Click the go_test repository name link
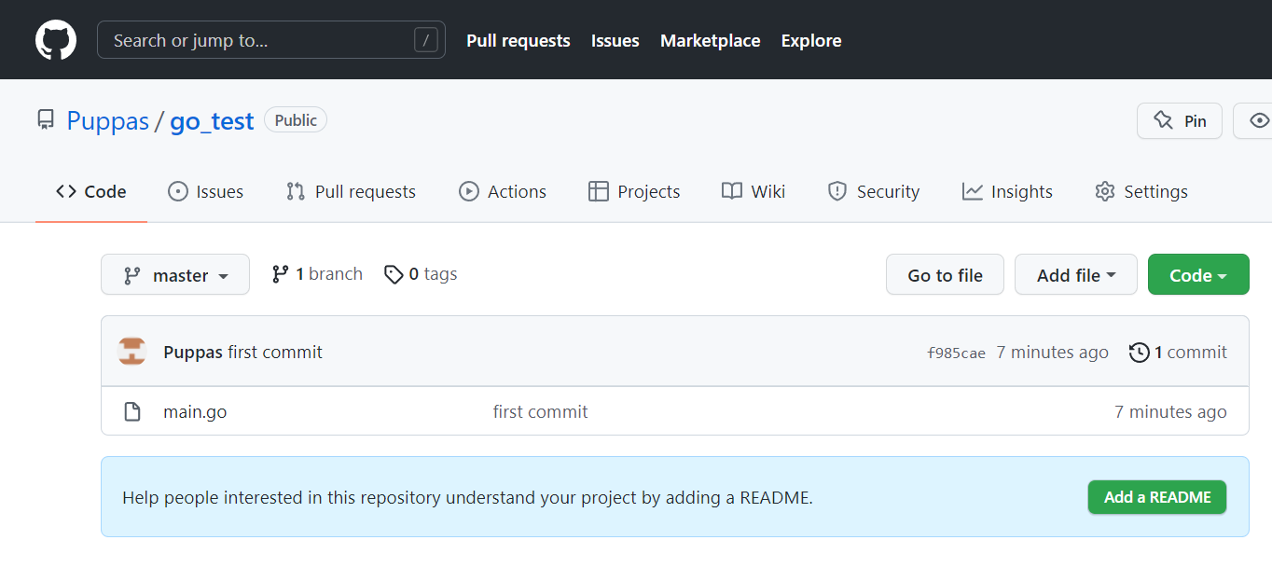1272x568 pixels. click(212, 121)
